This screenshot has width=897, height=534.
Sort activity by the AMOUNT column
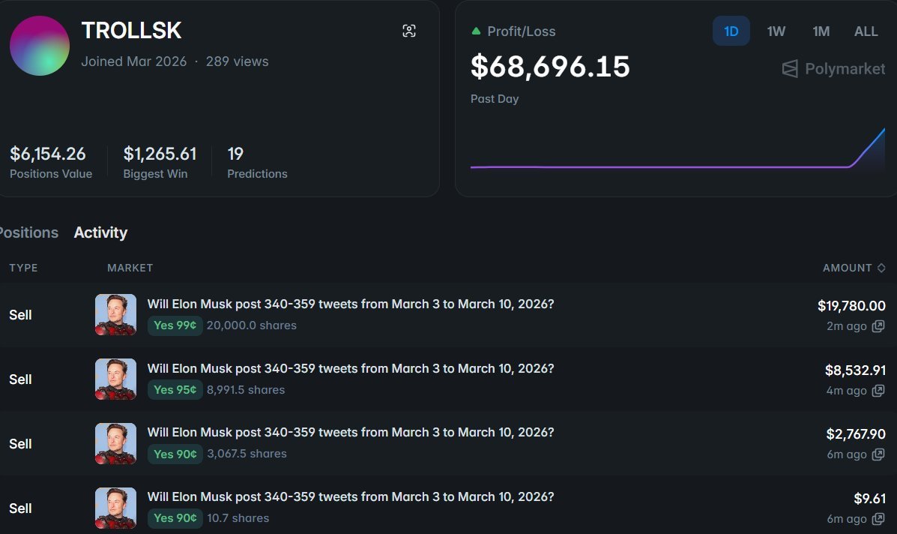coord(848,268)
